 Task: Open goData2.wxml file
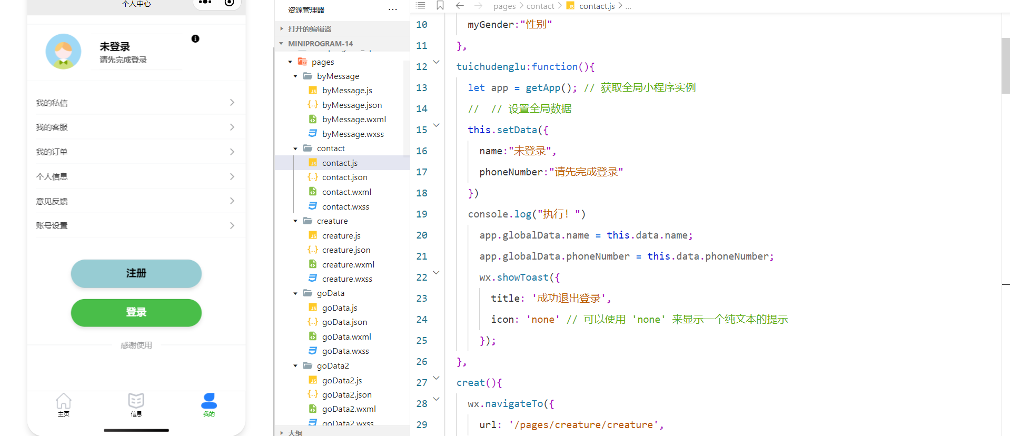(x=349, y=409)
